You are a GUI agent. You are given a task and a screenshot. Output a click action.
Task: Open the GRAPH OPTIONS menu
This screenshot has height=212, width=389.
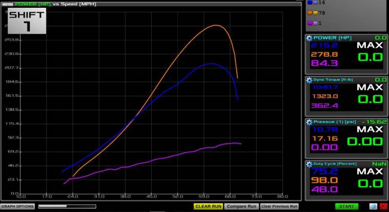click(x=18, y=207)
